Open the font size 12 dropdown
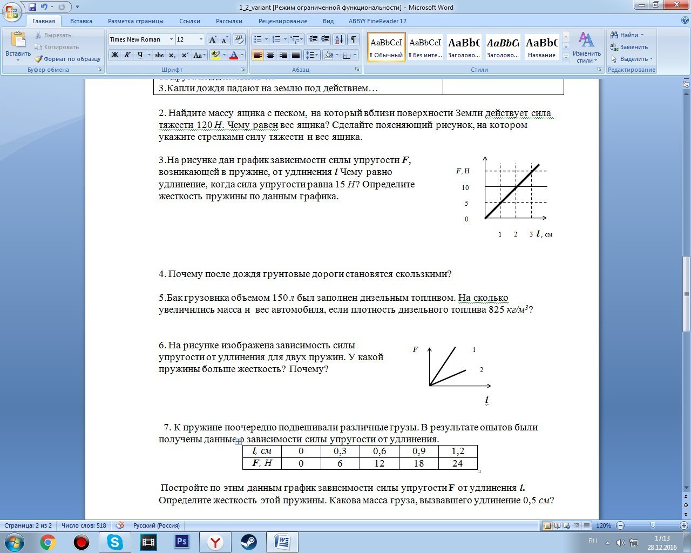The width and height of the screenshot is (691, 553). 201,39
